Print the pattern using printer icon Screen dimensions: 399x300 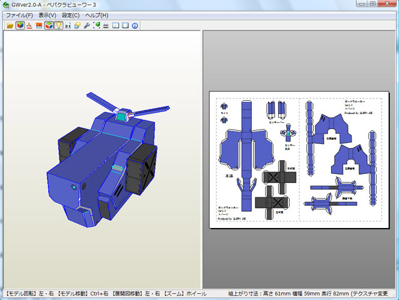106,26
